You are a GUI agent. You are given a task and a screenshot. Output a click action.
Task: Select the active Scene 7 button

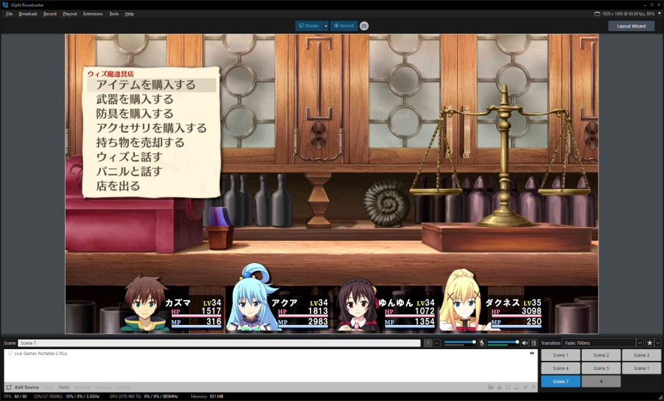tap(561, 382)
